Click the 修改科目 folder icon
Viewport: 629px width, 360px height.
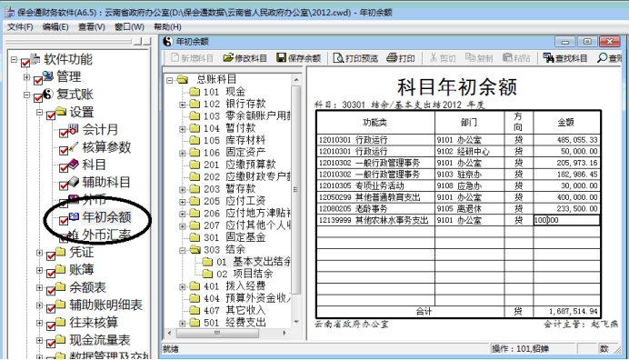click(x=228, y=58)
